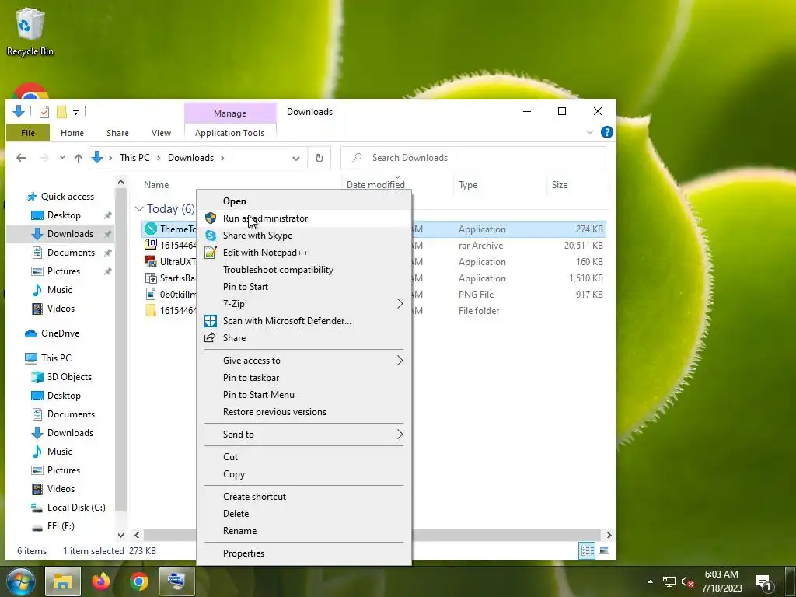Open the File ribbon tab
This screenshot has width=796, height=597.
28,133
